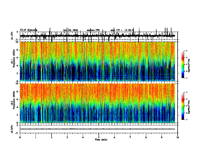
Task: Click the "7" minute tick on the time axis
Action: tap(130, 137)
